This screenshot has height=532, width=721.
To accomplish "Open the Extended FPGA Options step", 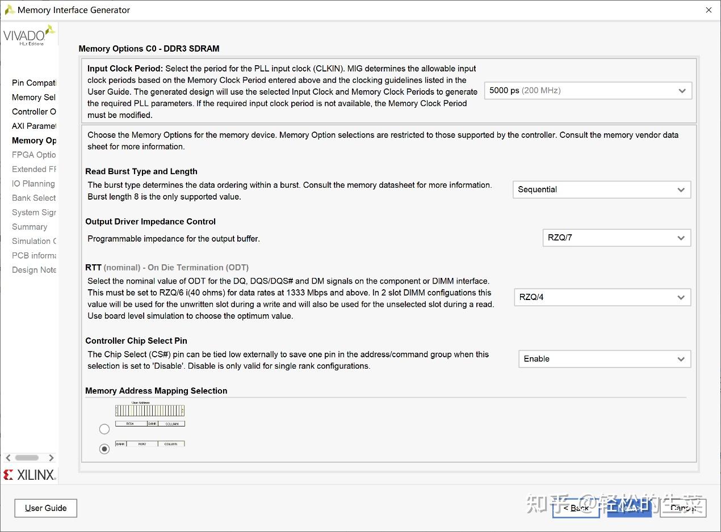I will [34, 169].
